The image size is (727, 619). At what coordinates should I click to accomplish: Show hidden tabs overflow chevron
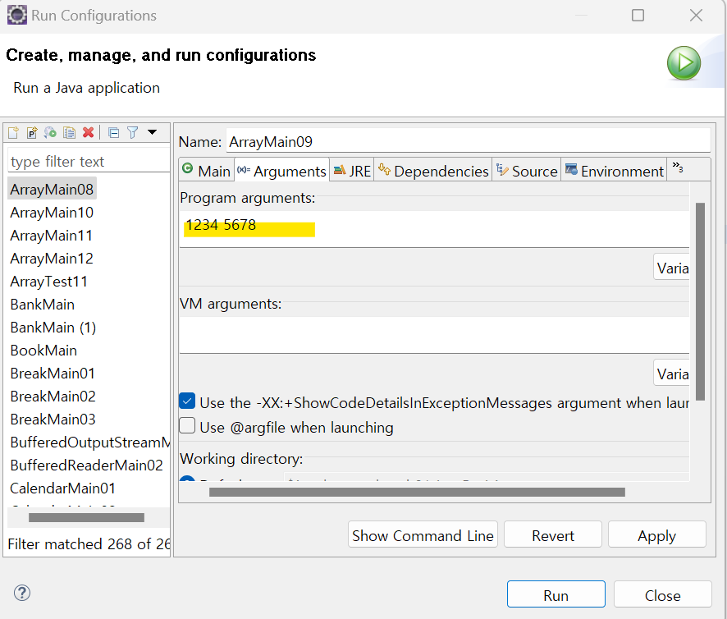click(x=678, y=167)
